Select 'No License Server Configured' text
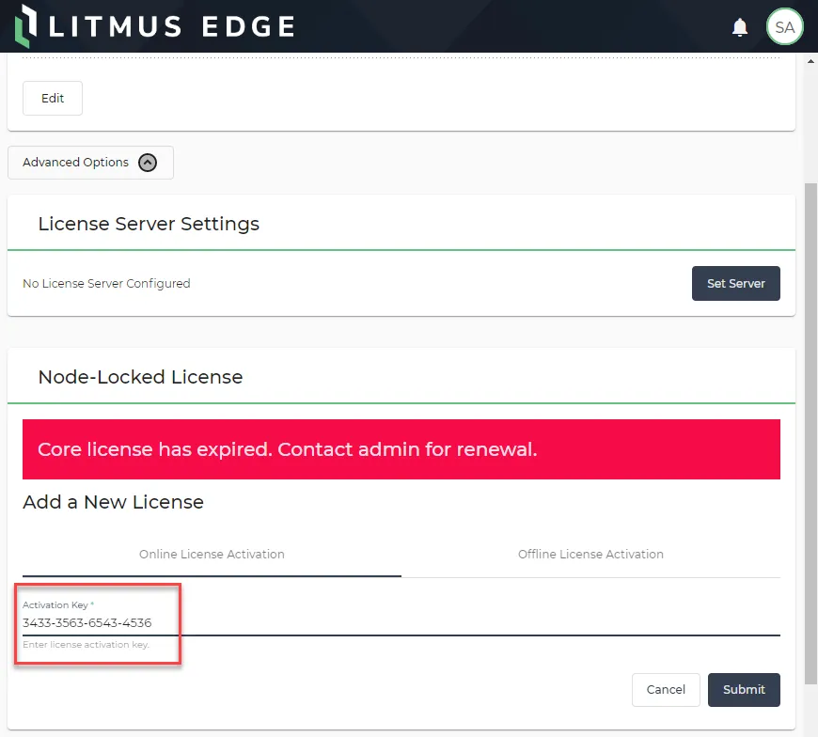The height and width of the screenshot is (737, 818). pyautogui.click(x=106, y=283)
